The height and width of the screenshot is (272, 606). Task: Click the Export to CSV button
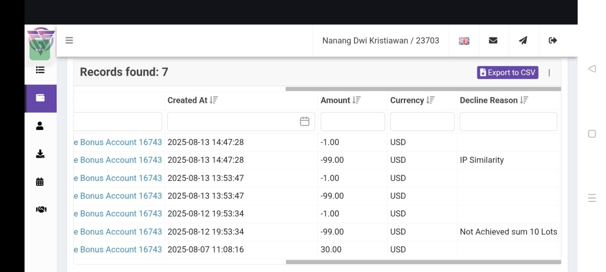(508, 73)
